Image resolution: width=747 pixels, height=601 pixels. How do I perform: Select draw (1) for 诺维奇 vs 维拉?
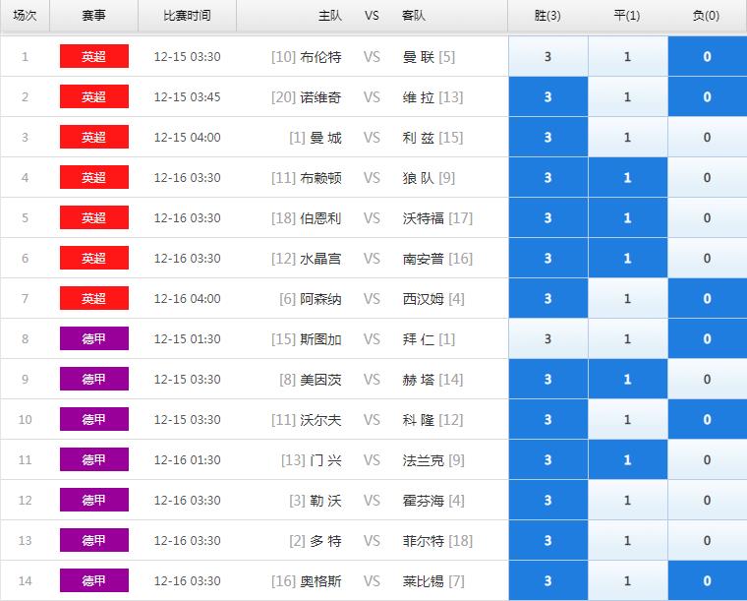pos(627,96)
